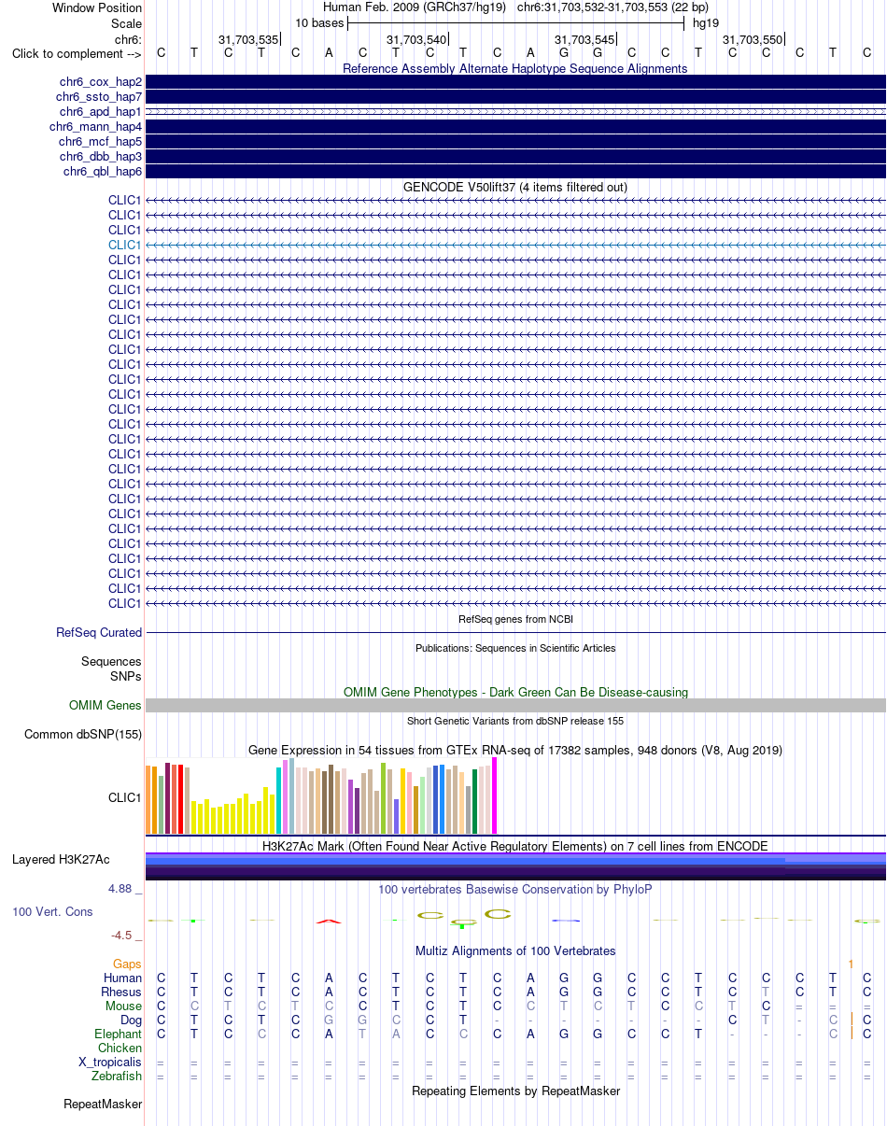
Task: Click the orange gap count '1'
Action: pos(851,964)
